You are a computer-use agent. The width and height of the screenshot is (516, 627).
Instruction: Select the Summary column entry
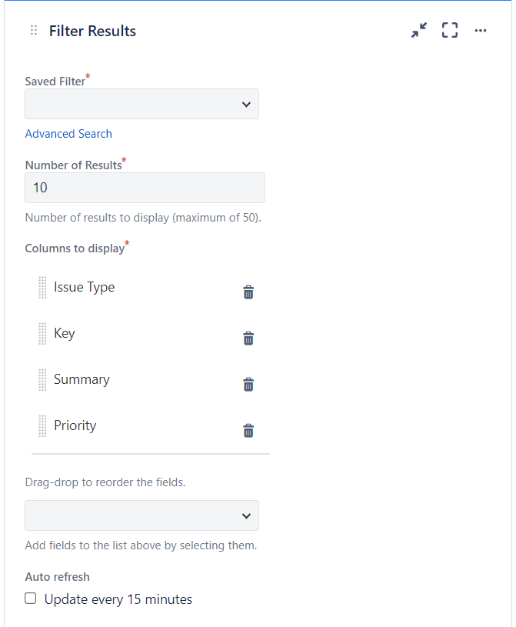82,380
